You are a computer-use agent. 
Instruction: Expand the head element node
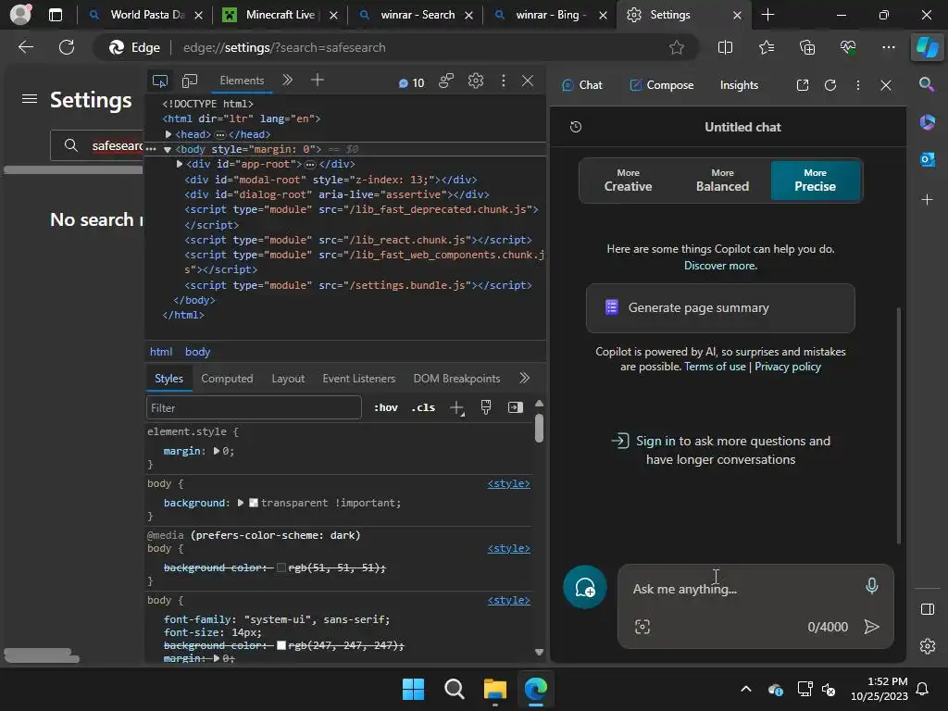[x=168, y=134]
